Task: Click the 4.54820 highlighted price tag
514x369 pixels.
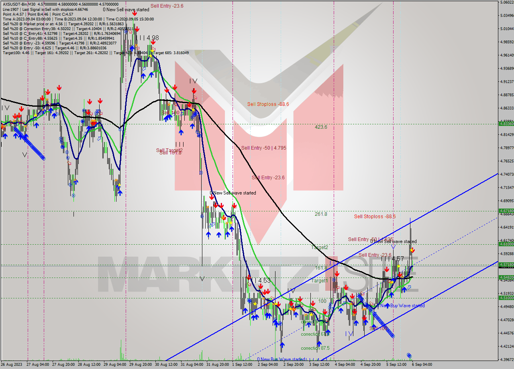Action: pyautogui.click(x=506, y=277)
